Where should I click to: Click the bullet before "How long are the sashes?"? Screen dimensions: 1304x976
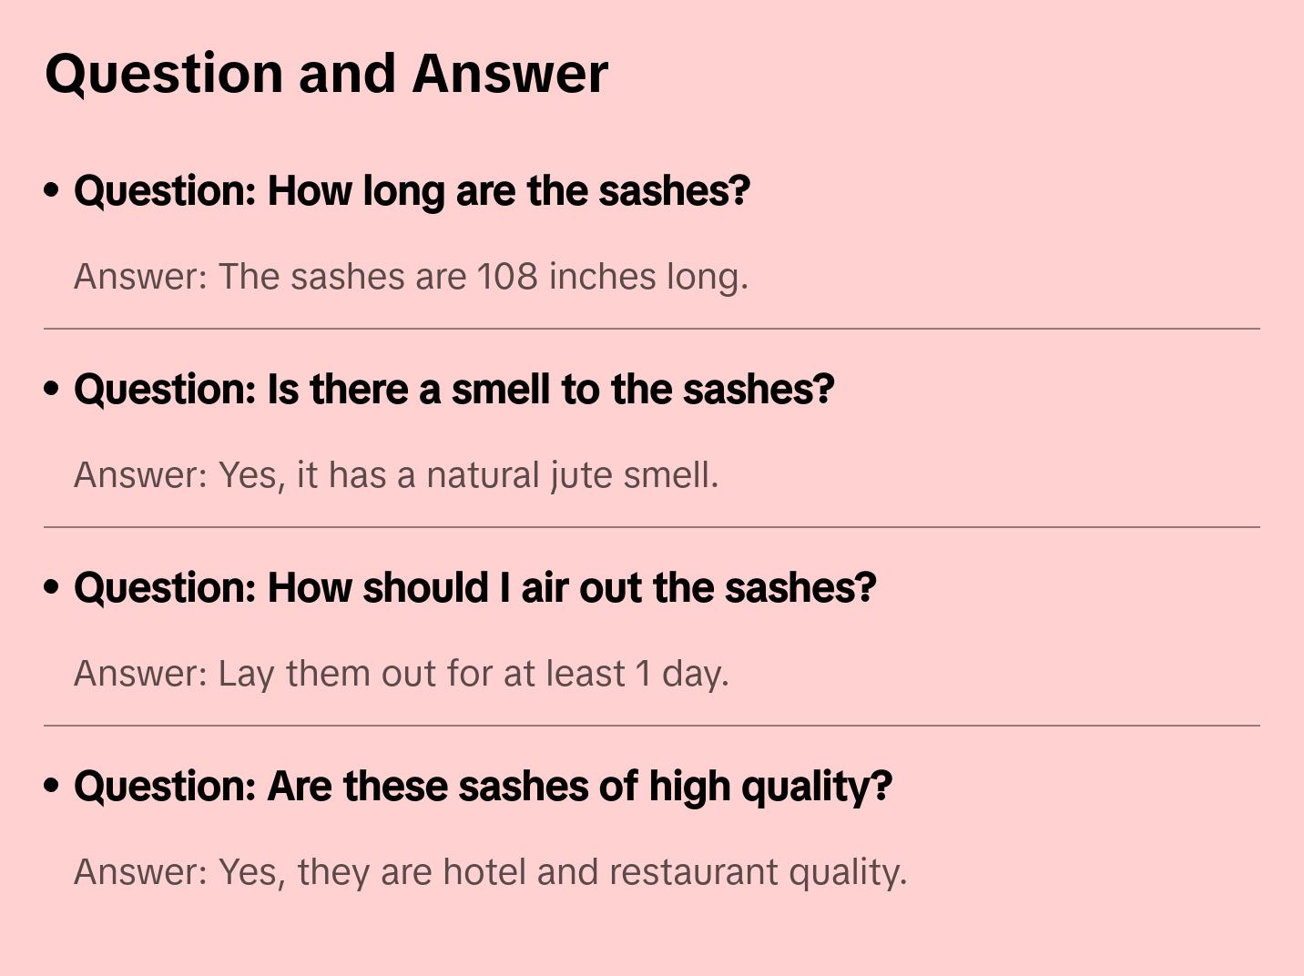(52, 191)
